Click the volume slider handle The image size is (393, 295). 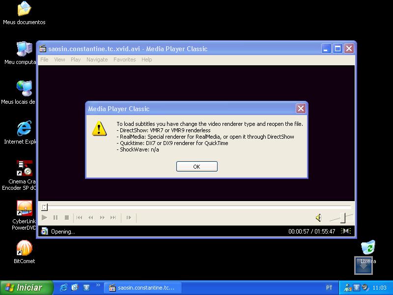click(343, 218)
